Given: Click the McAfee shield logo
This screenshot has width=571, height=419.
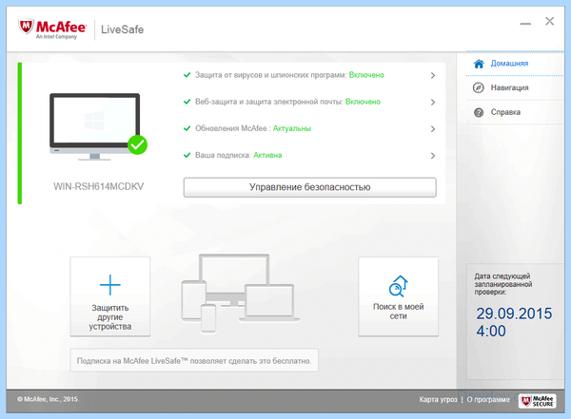Looking at the screenshot, I should [27, 27].
